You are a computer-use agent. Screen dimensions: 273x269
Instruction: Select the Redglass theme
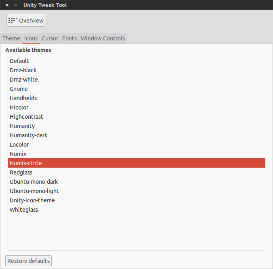[136, 172]
